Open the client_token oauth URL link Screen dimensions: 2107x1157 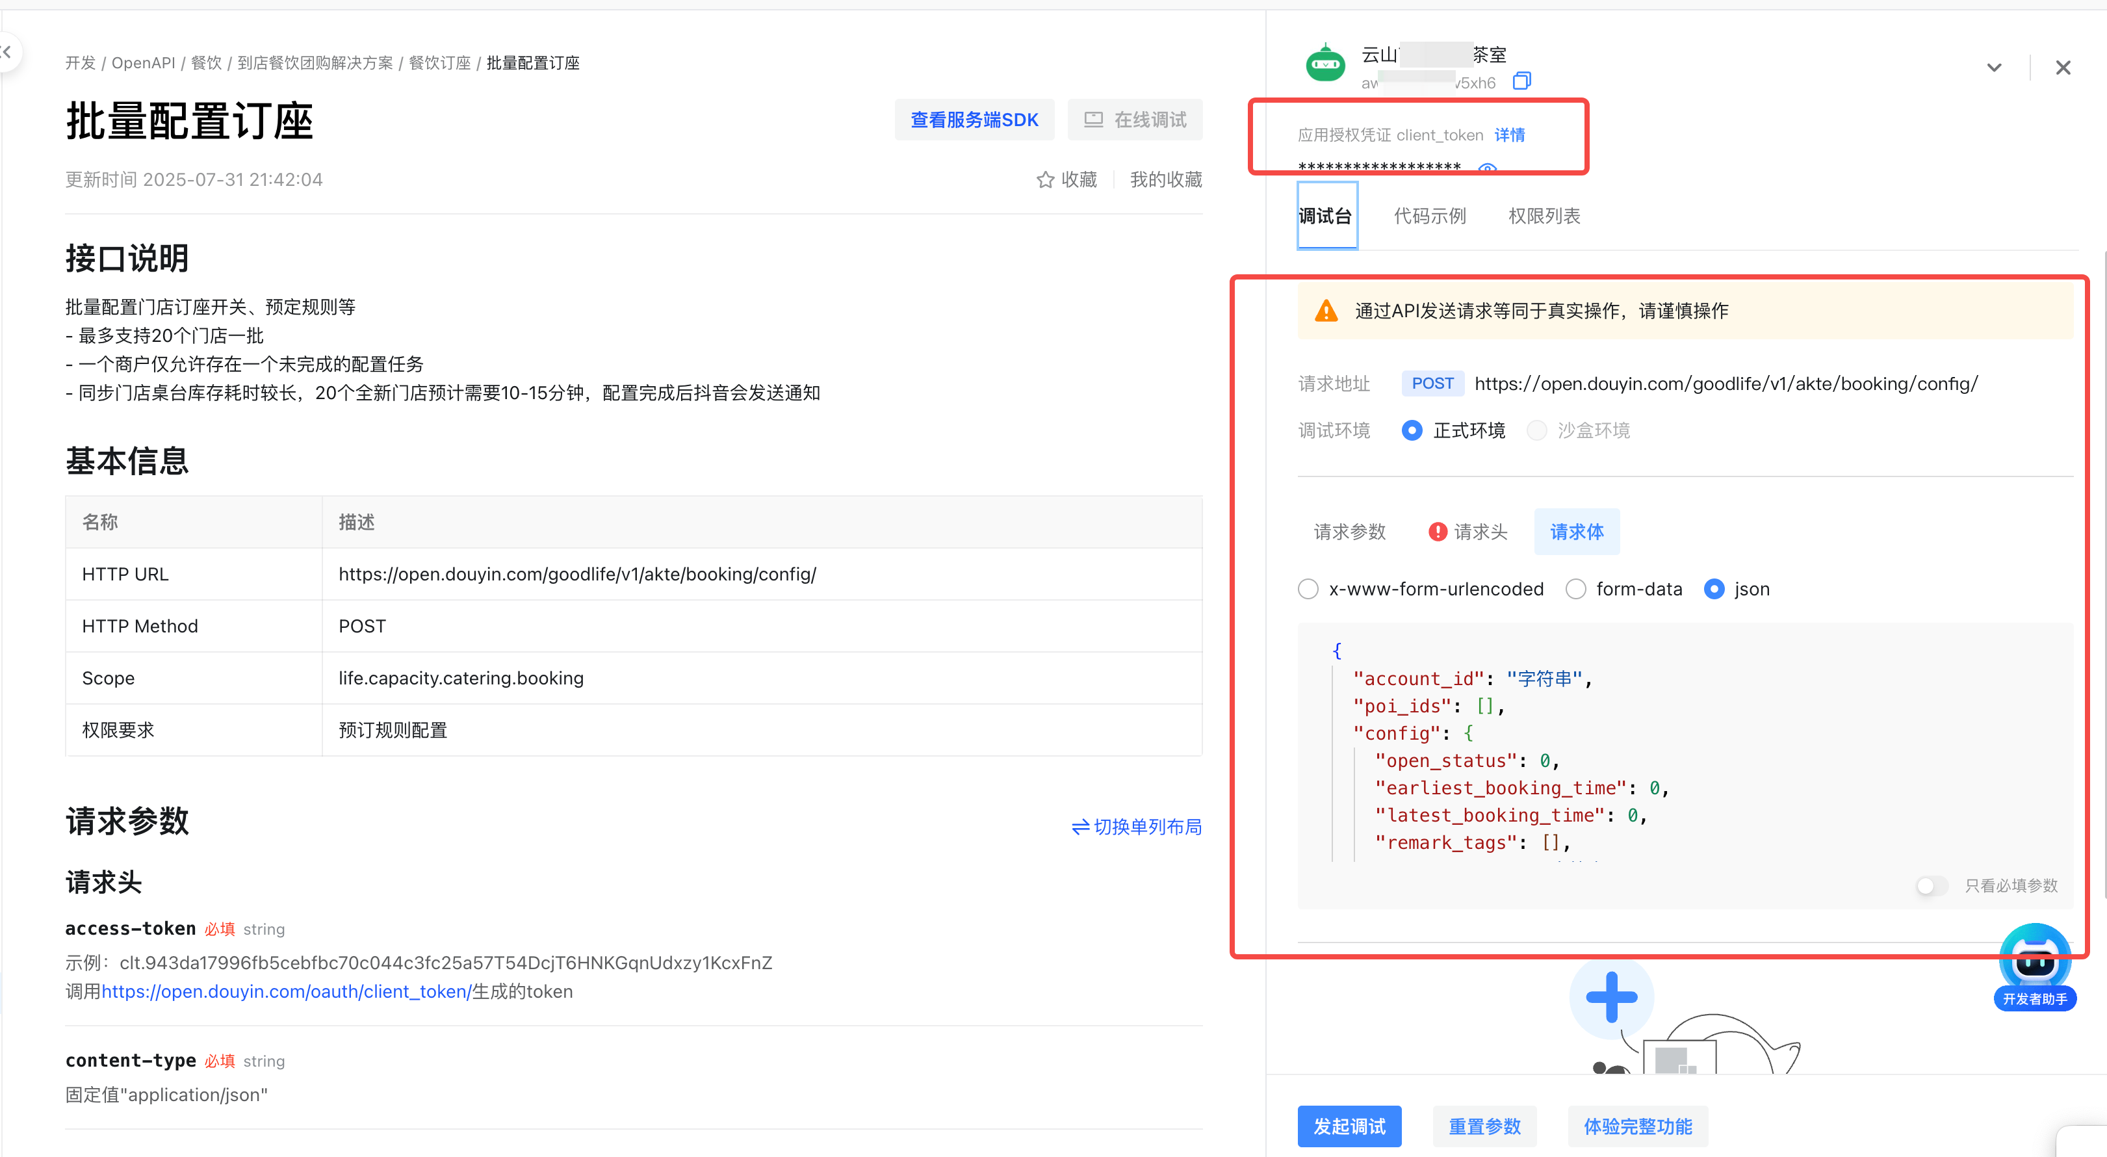point(286,992)
